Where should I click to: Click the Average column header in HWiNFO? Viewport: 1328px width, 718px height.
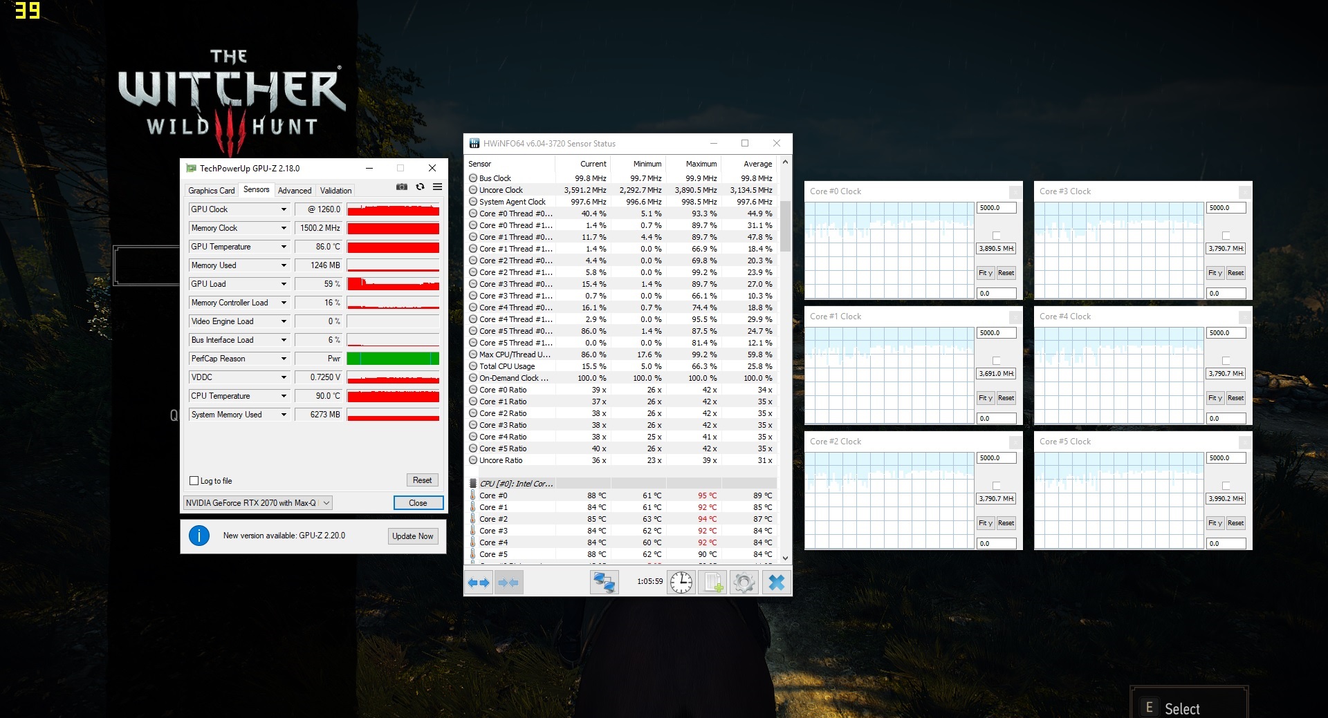coord(749,164)
